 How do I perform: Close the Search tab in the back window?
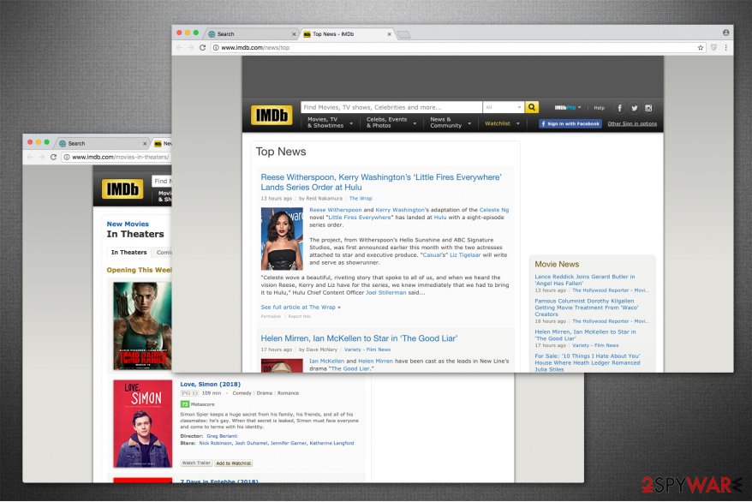[x=145, y=143]
